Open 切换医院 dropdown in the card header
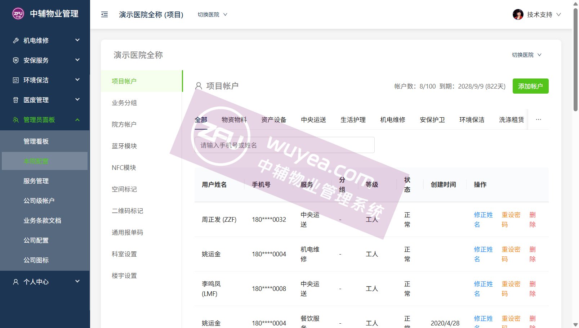 526,55
